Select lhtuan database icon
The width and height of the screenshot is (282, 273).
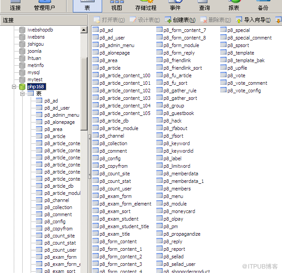(x=22, y=59)
